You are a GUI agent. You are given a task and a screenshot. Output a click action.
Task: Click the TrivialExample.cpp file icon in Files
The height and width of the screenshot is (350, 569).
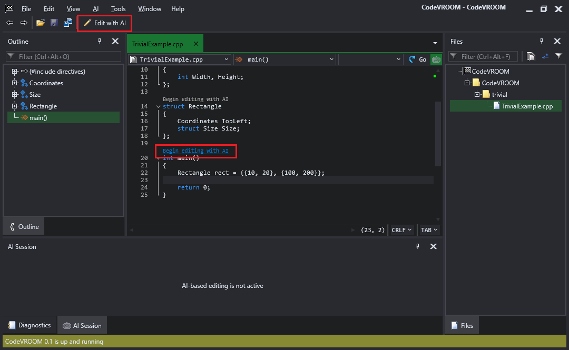[497, 106]
